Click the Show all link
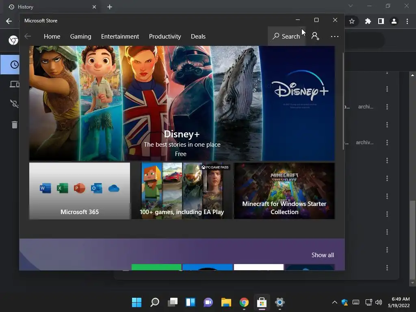 323,255
